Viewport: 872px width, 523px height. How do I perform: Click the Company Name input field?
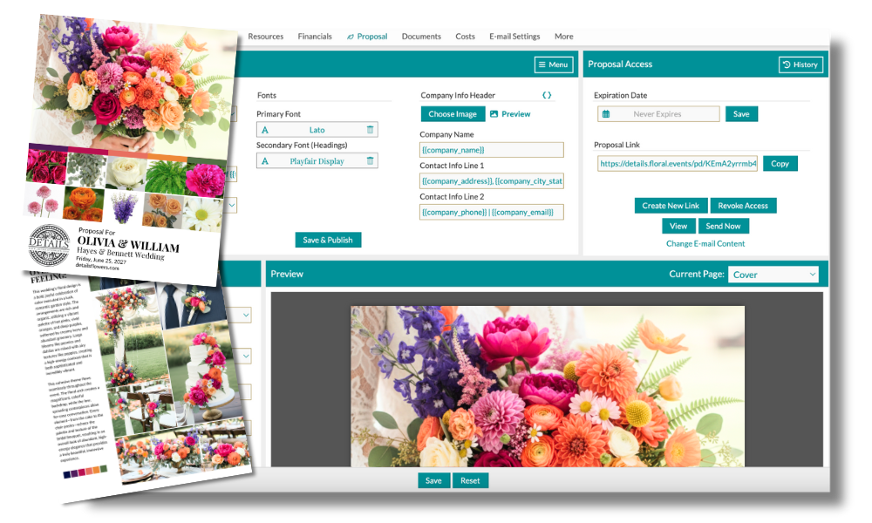[492, 150]
